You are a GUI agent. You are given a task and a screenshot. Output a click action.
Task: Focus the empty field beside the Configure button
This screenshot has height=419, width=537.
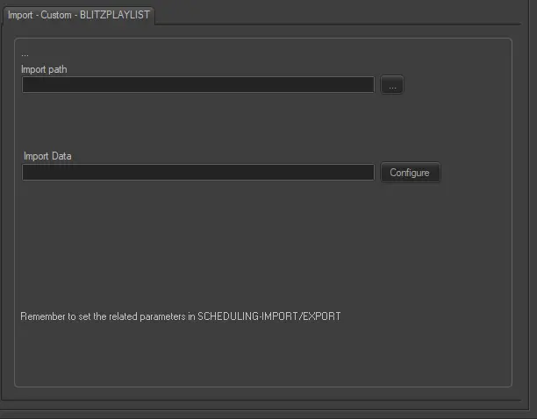tap(198, 173)
